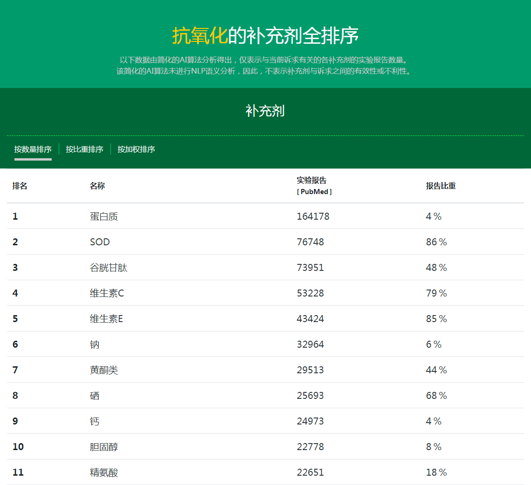This screenshot has width=531, height=485.
Task: Click the 按数量排序 tab
Action: point(33,149)
